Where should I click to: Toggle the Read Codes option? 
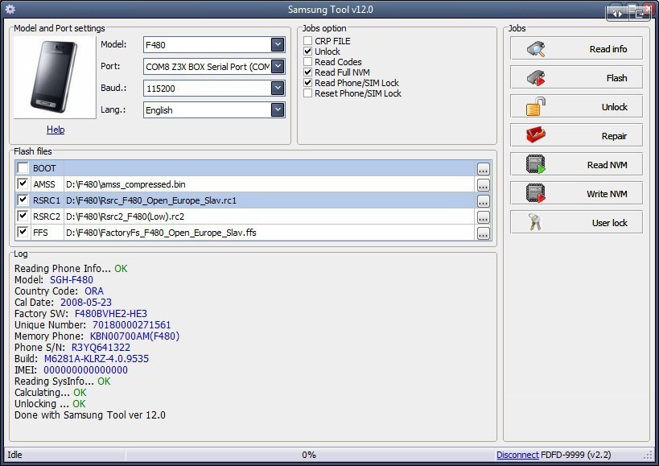[308, 62]
